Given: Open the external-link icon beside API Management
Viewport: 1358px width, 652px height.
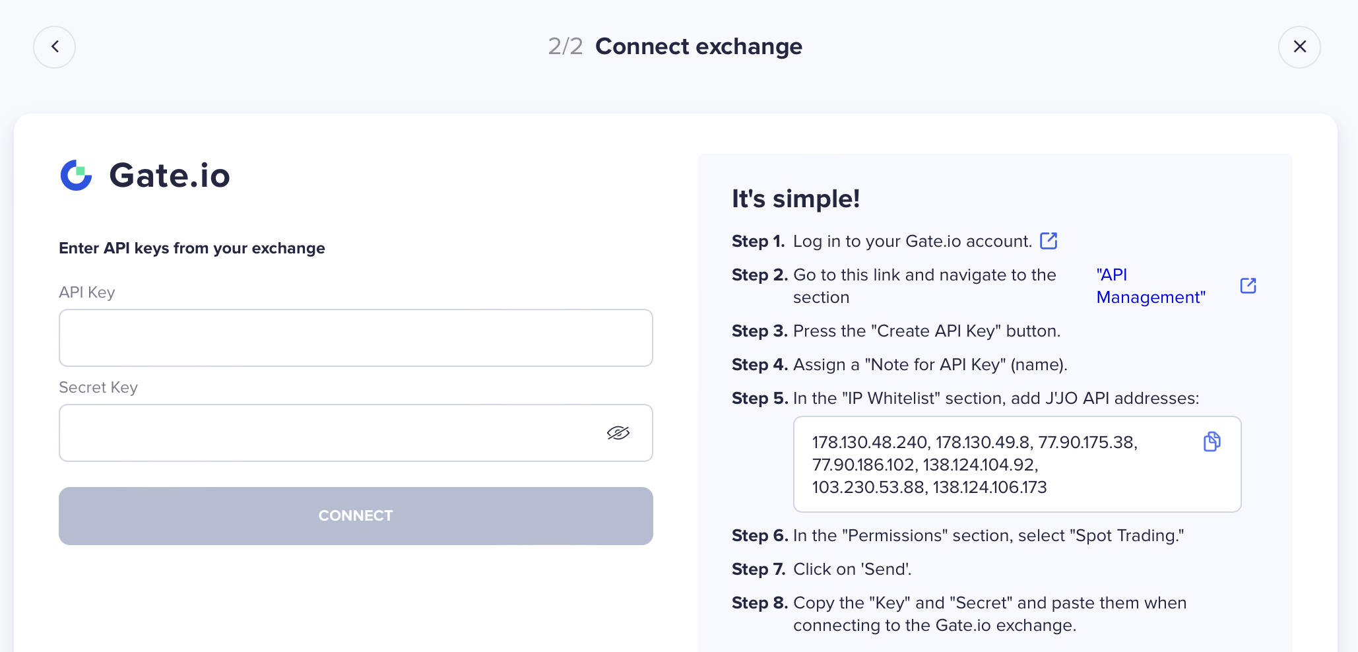Looking at the screenshot, I should 1248,286.
